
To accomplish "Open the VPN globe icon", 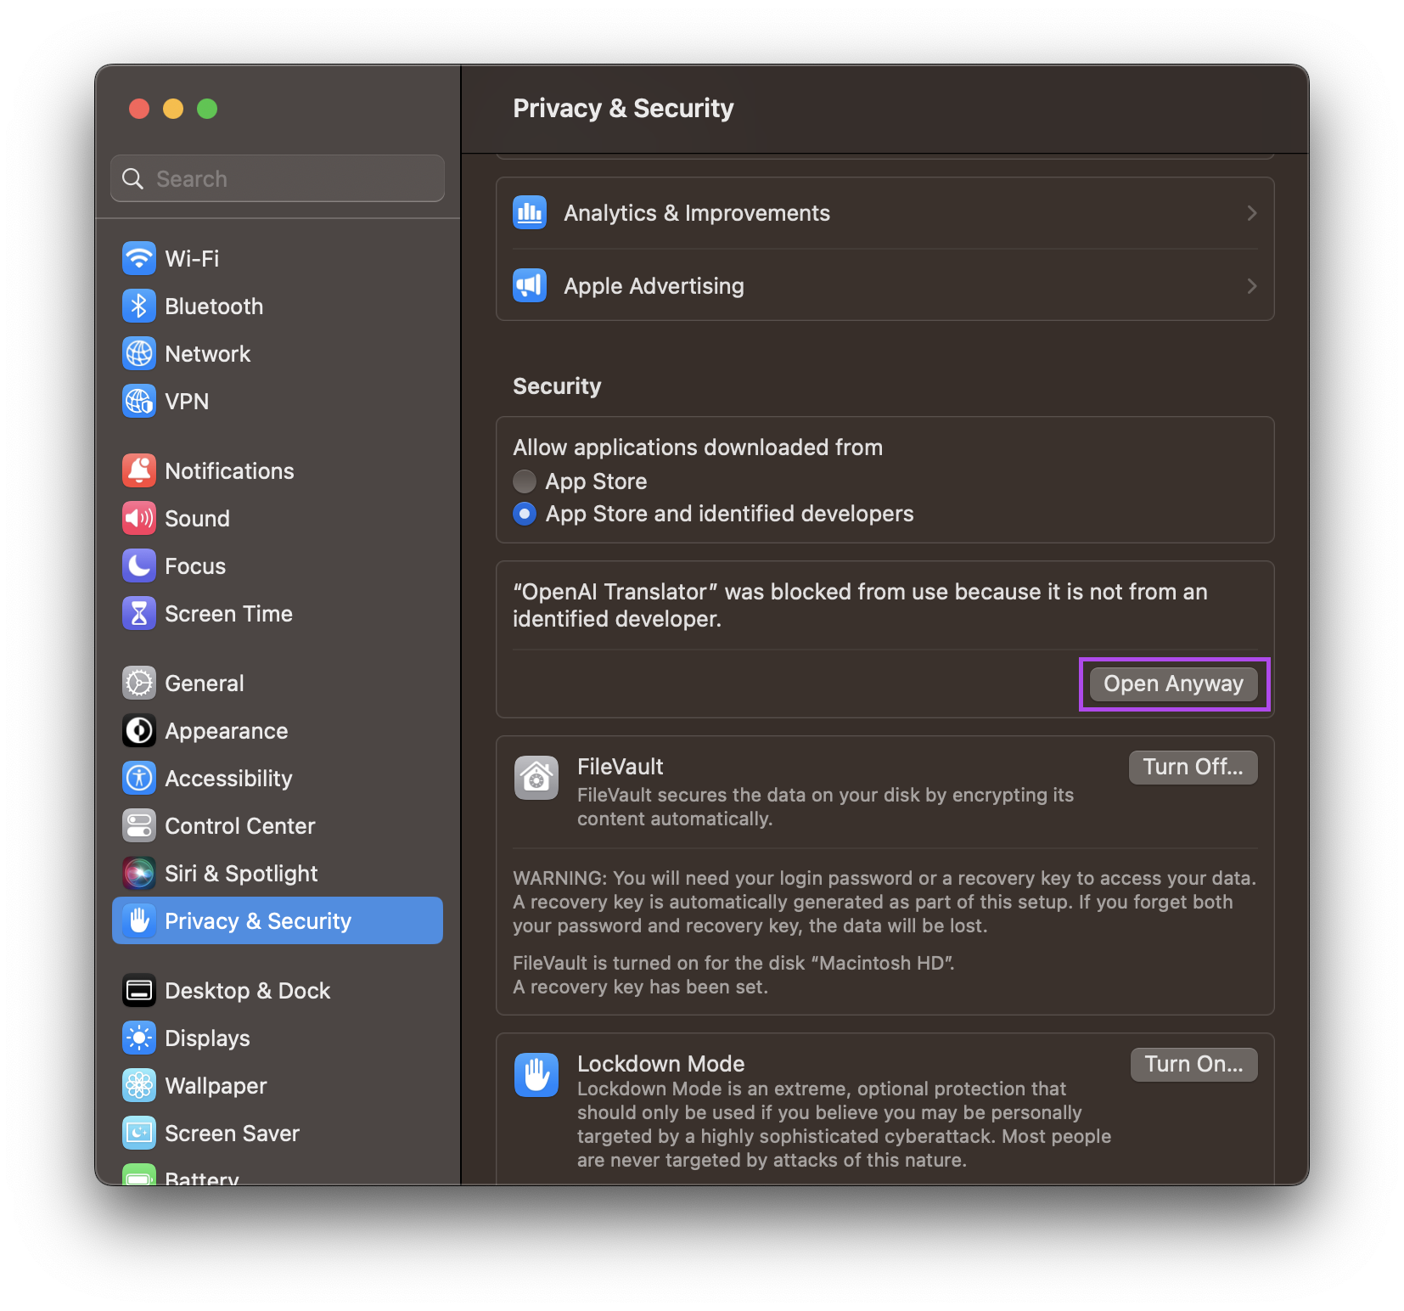I will [x=139, y=402].
